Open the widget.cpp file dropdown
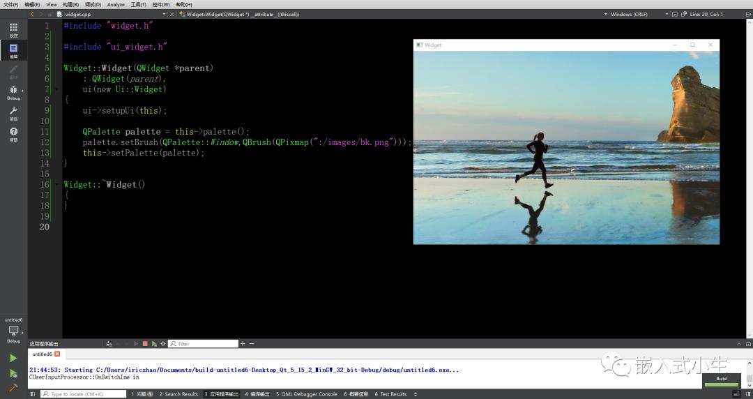753x399 pixels. pyautogui.click(x=112, y=15)
